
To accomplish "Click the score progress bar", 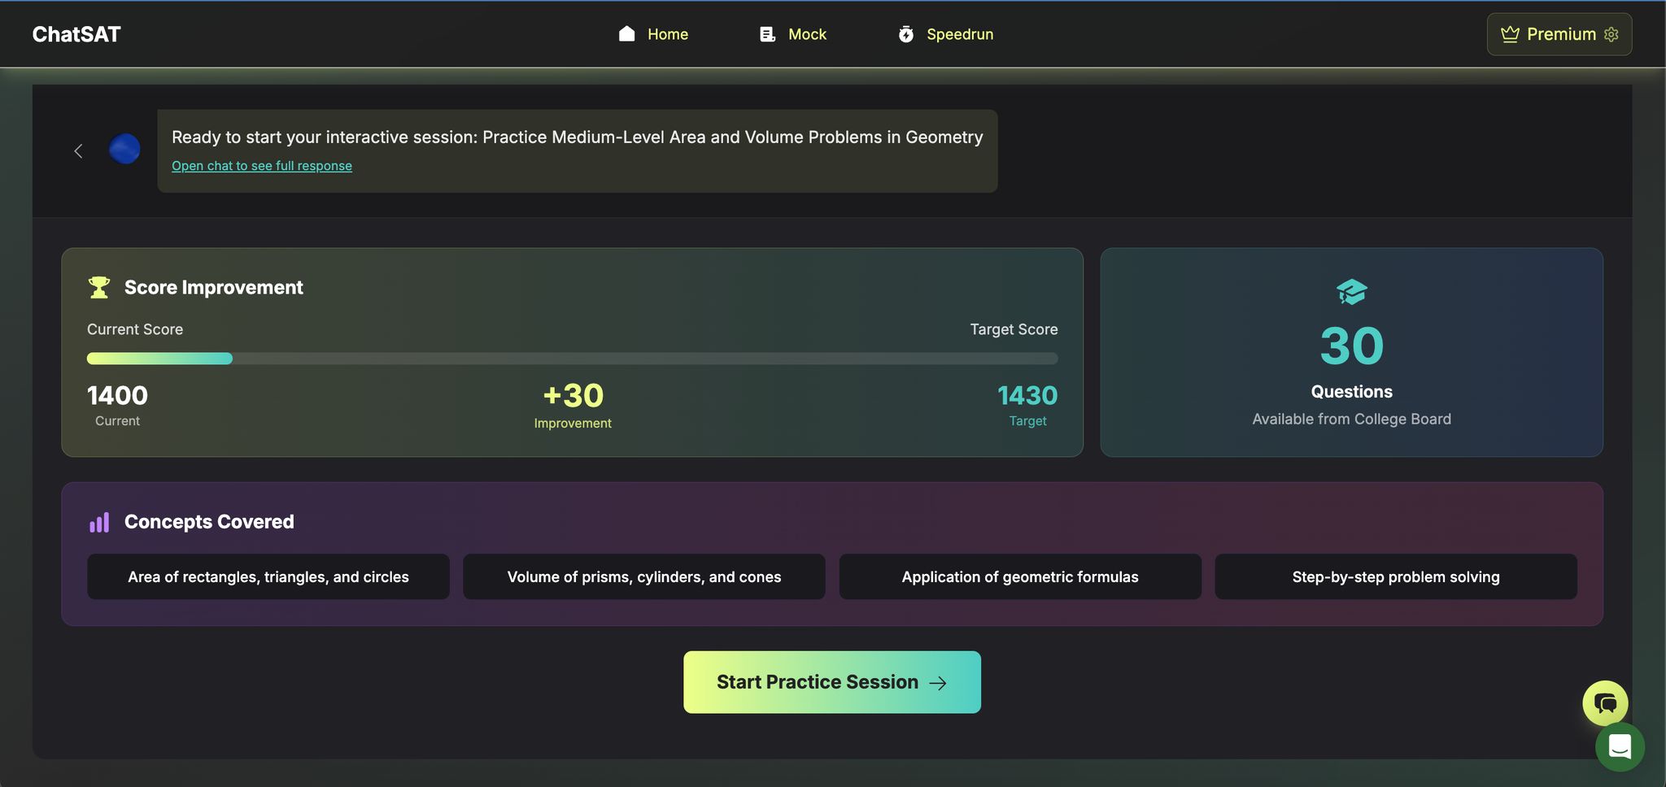I will [572, 359].
